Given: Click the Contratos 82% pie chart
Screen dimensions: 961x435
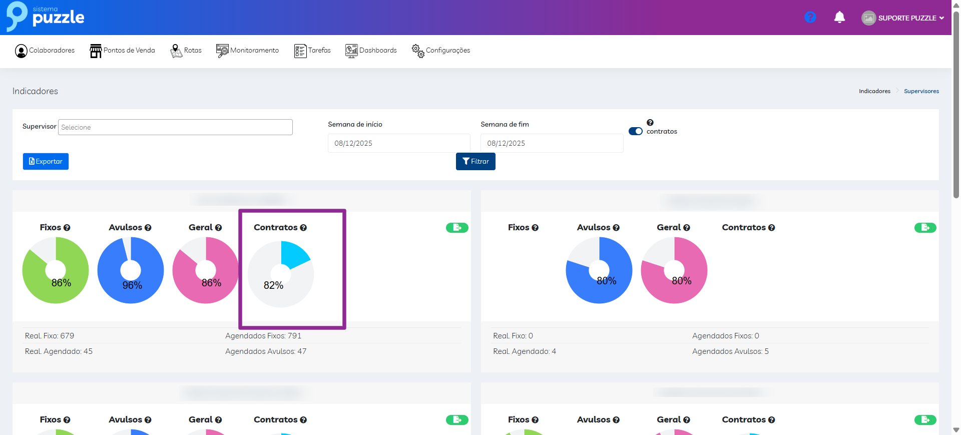Looking at the screenshot, I should [281, 274].
